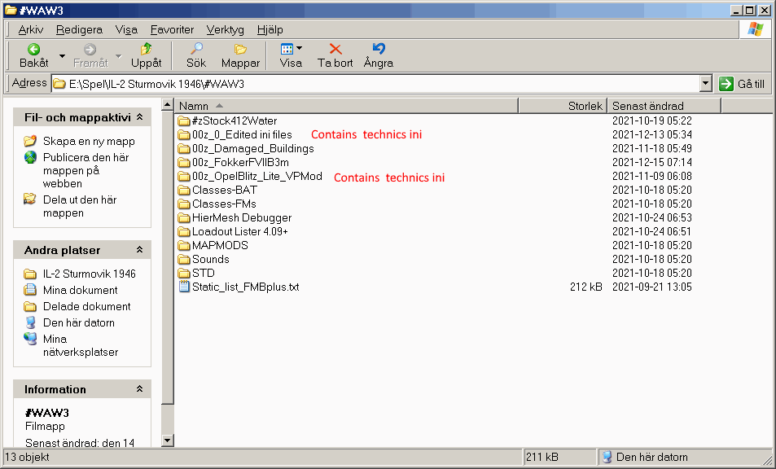Open the Sök search tool
The height and width of the screenshot is (469, 776).
pos(196,55)
